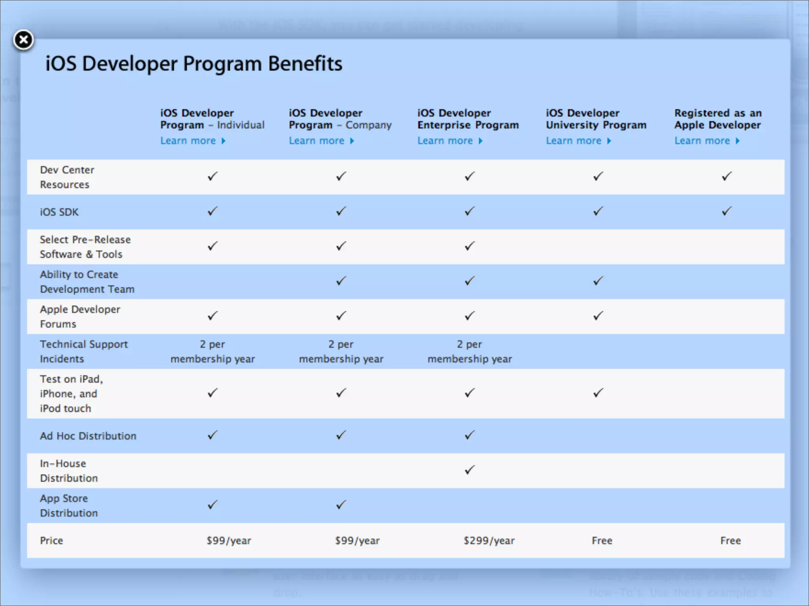Select the iOS Developer Enterprise Program heading
This screenshot has width=809, height=606.
(x=468, y=119)
